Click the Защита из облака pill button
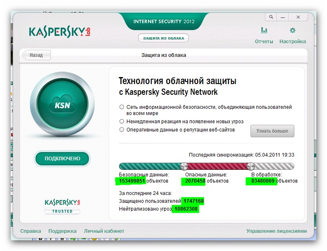The width and height of the screenshot is (327, 251). (164, 38)
